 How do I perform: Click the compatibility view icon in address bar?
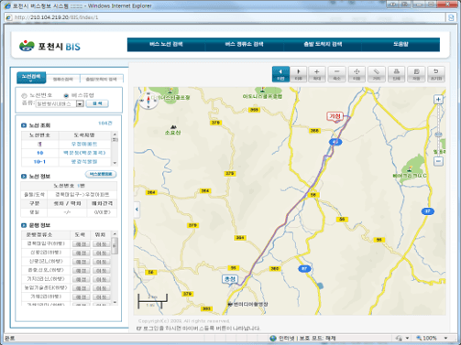tap(451, 17)
